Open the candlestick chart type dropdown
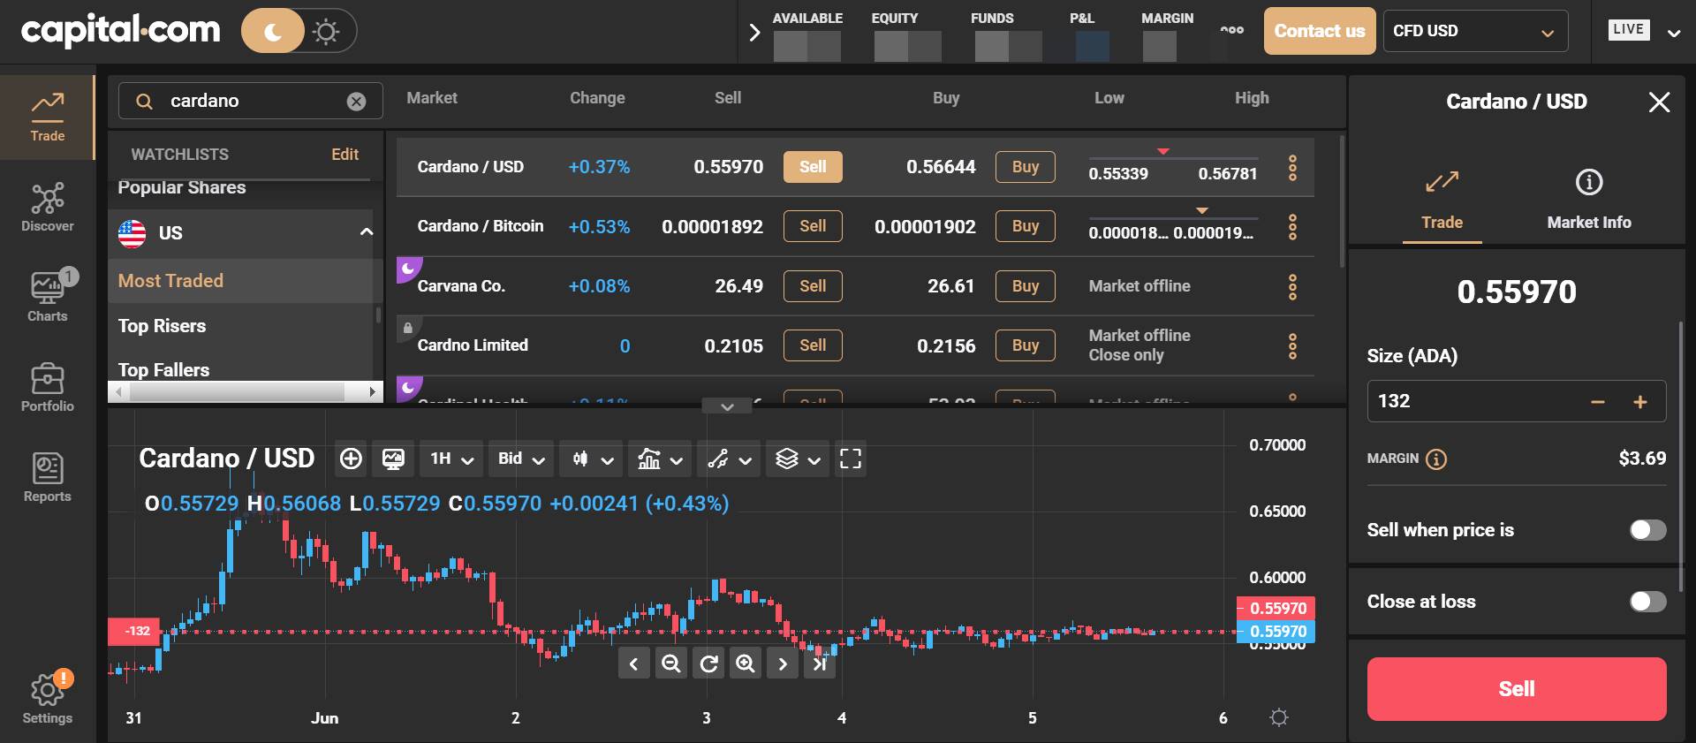Image resolution: width=1696 pixels, height=743 pixels. coord(592,459)
